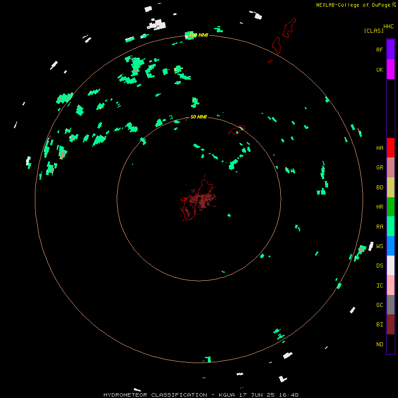Click the HHC product label
The image size is (398, 398).
point(388,27)
